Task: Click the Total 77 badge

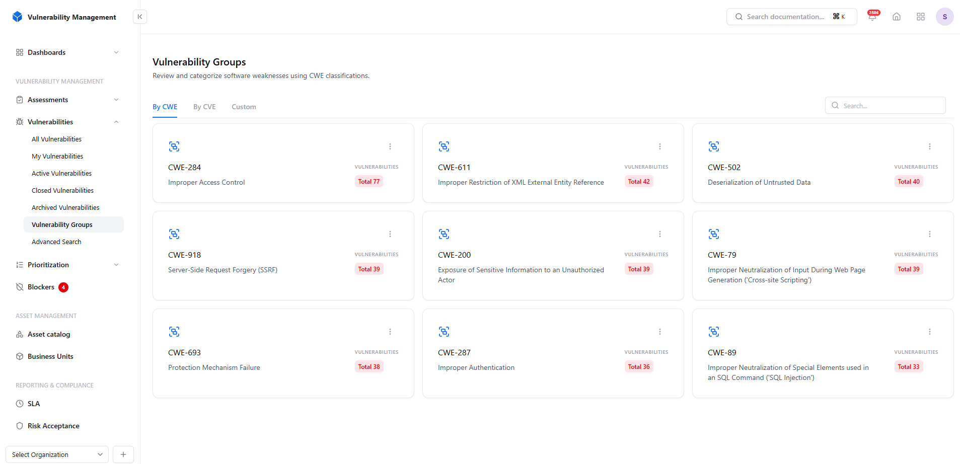Action: (x=369, y=182)
